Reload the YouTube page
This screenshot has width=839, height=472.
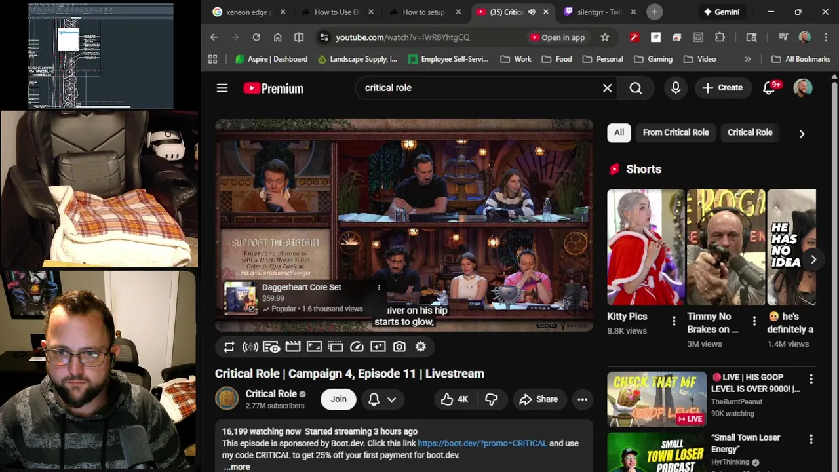[256, 37]
